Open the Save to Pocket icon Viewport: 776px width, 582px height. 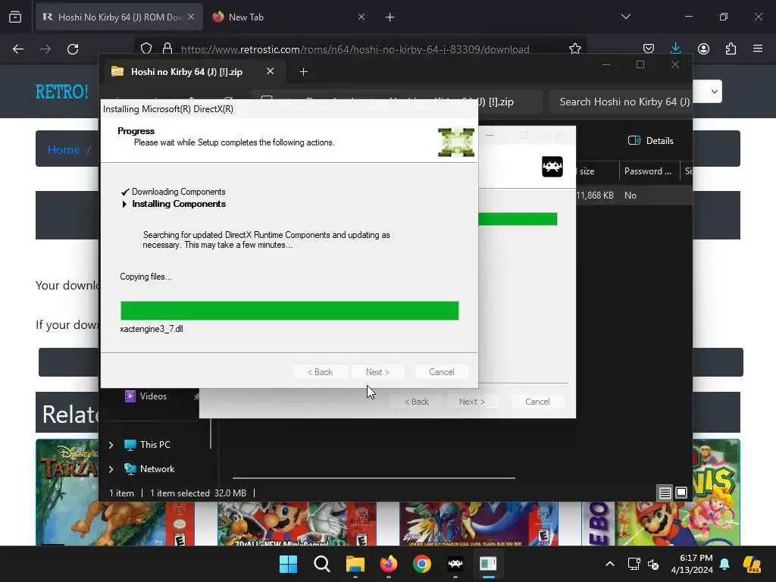[x=649, y=48]
